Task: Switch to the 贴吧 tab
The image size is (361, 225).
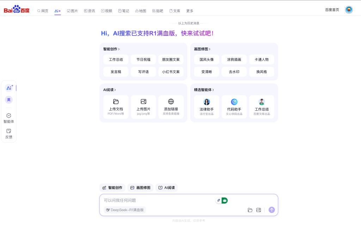Action: (x=158, y=11)
